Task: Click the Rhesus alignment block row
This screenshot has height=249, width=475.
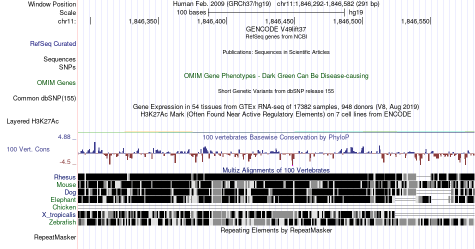Action: (276, 177)
